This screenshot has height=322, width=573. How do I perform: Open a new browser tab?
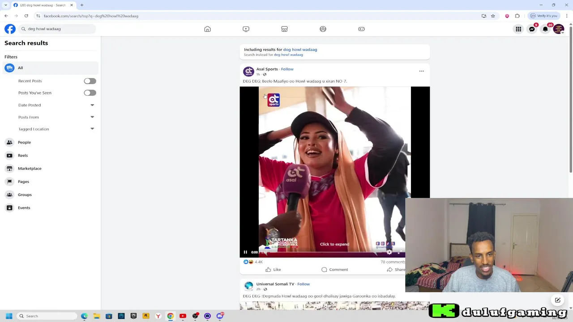point(82,5)
